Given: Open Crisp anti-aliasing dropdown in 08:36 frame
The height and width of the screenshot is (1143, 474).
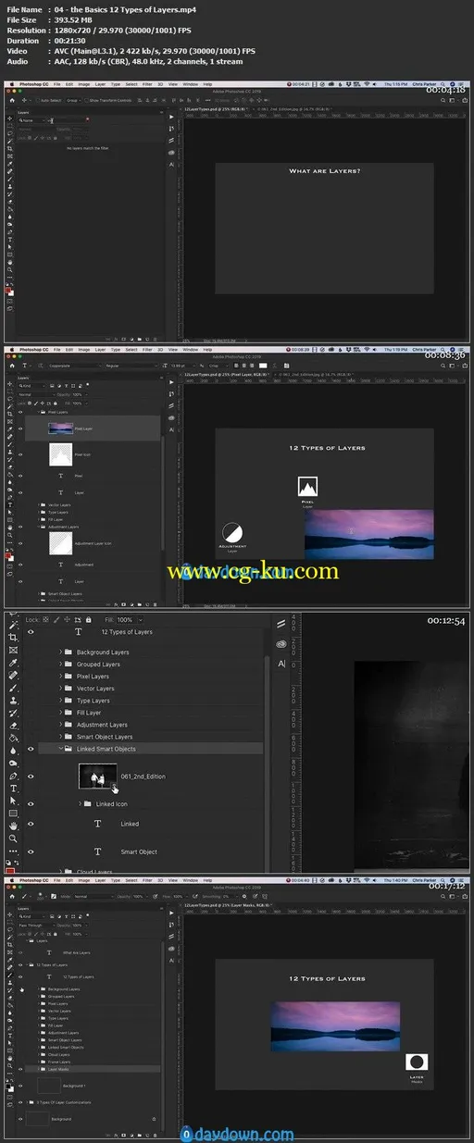Looking at the screenshot, I should 218,364.
